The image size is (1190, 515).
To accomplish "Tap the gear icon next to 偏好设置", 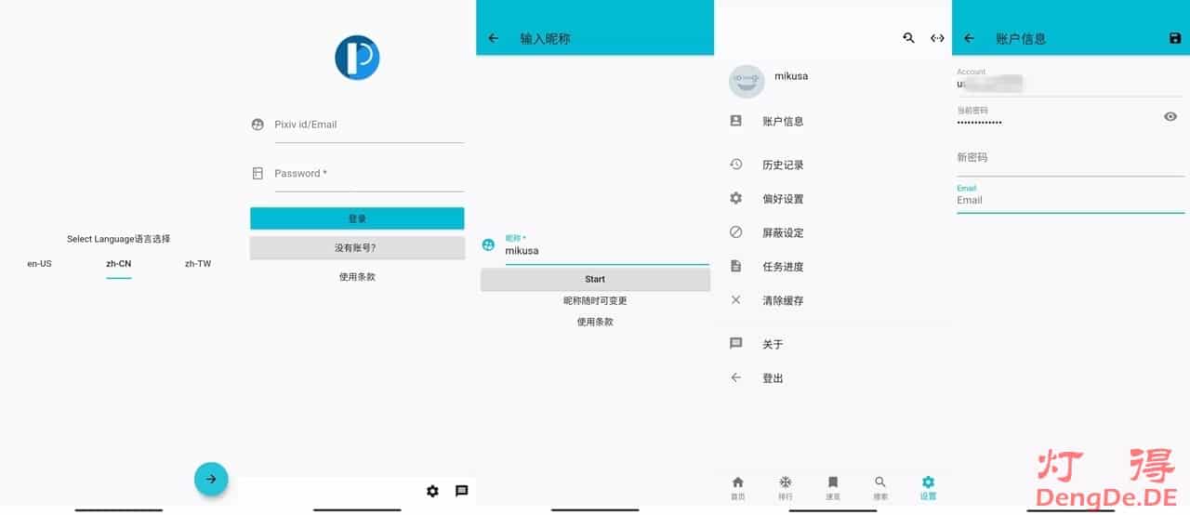I will point(736,198).
